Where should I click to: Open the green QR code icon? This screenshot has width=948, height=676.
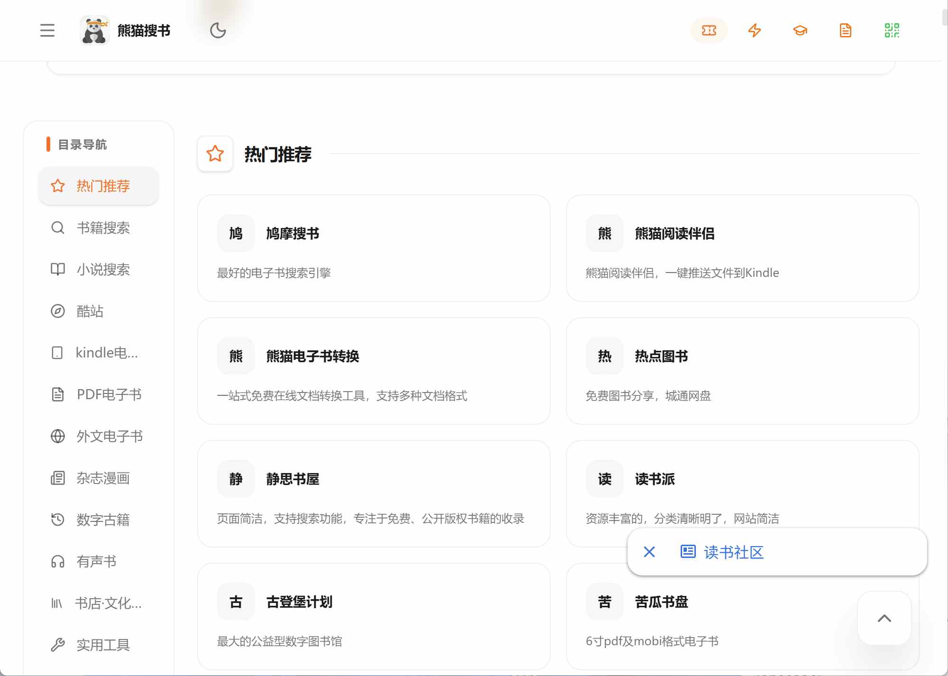click(x=892, y=30)
